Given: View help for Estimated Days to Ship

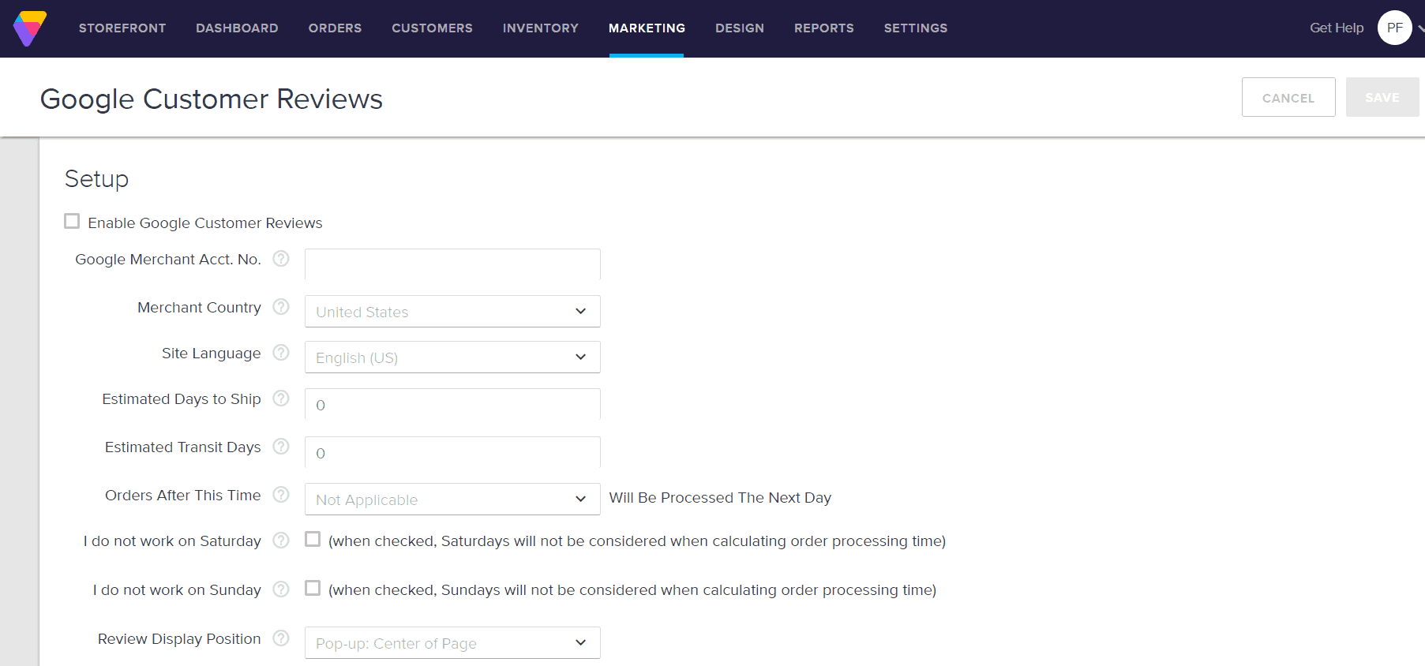Looking at the screenshot, I should coord(281,398).
